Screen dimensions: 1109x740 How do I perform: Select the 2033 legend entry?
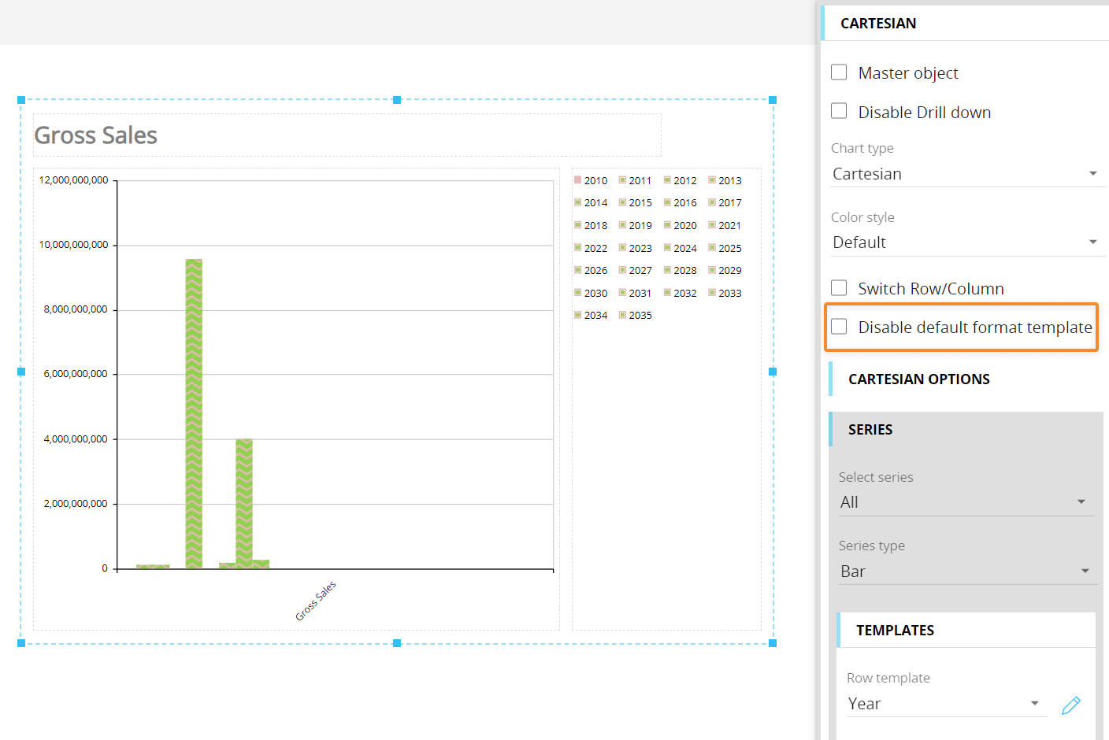725,293
